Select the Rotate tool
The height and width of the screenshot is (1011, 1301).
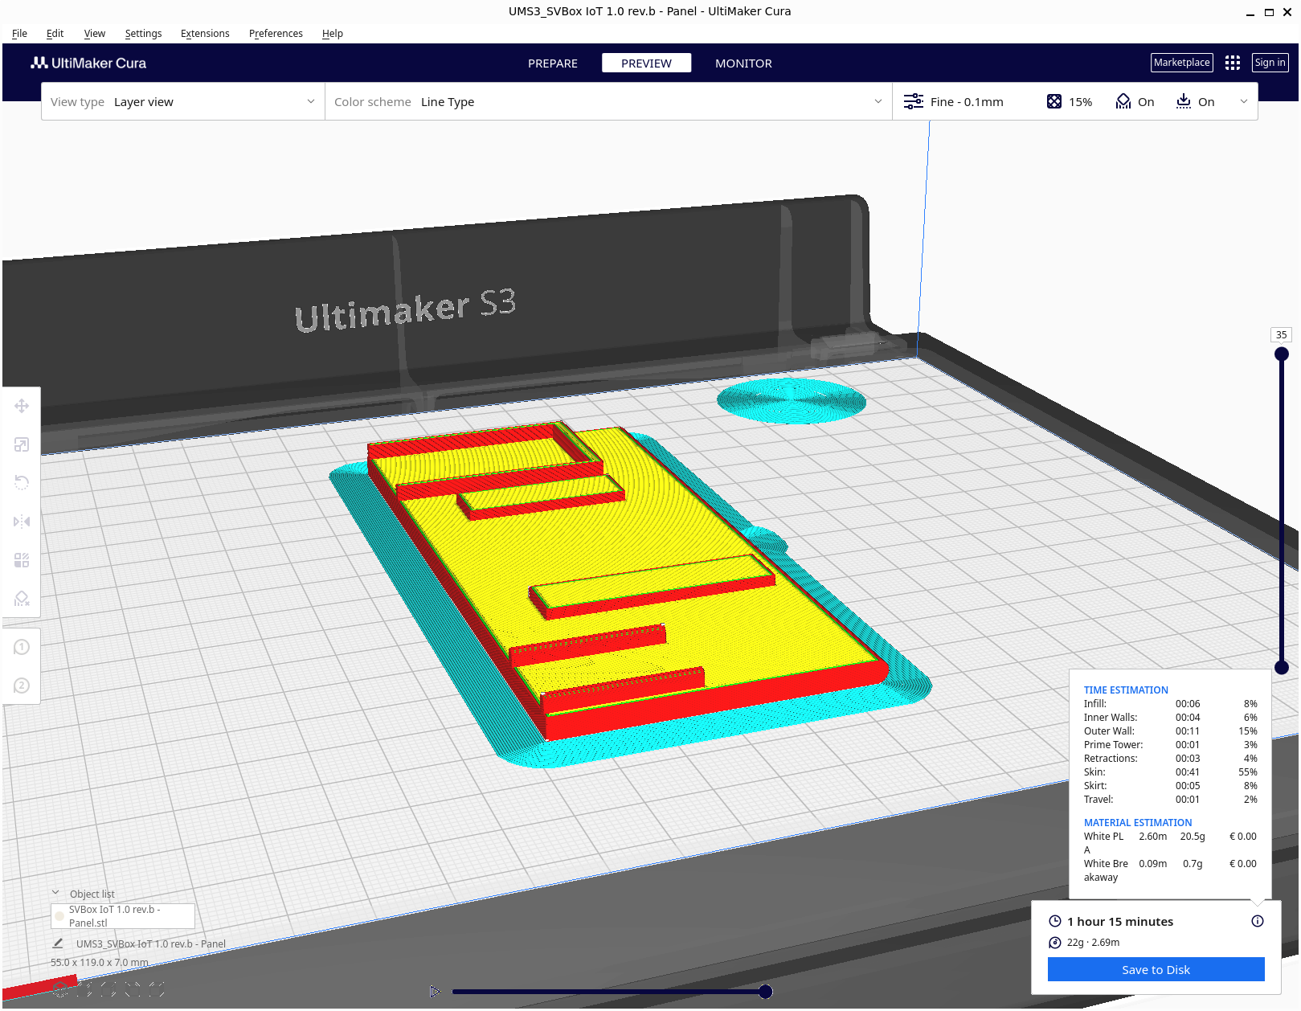point(22,483)
